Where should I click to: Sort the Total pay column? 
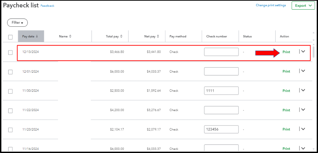click(121, 36)
